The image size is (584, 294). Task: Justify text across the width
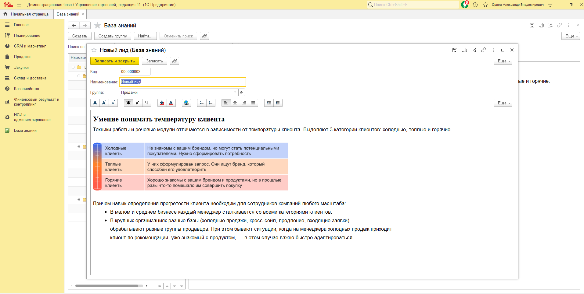point(254,103)
